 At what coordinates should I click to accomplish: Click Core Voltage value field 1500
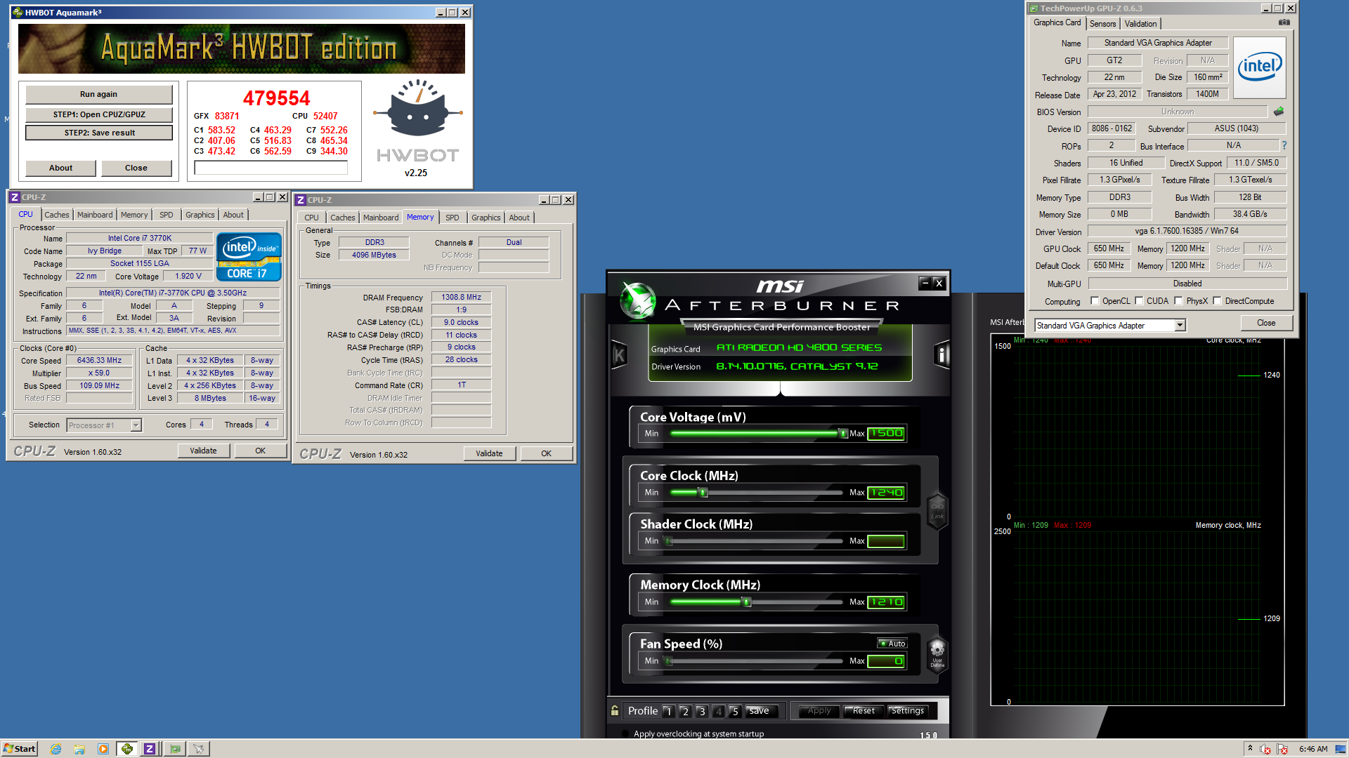click(885, 433)
